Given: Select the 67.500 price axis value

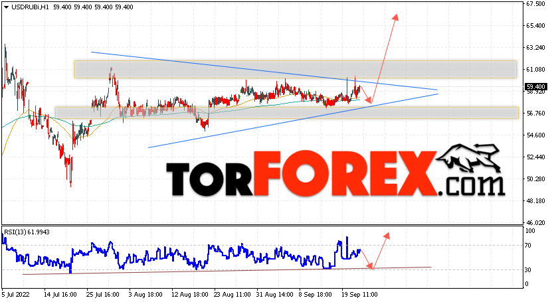Looking at the screenshot, I should click(535, 3).
